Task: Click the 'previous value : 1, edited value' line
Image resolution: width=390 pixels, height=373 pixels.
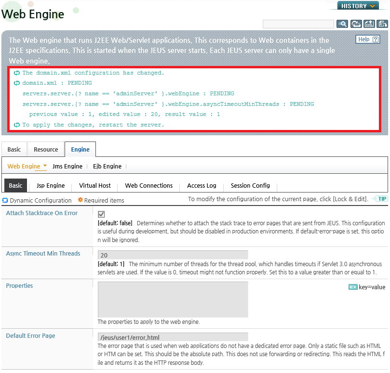Action: [124, 114]
